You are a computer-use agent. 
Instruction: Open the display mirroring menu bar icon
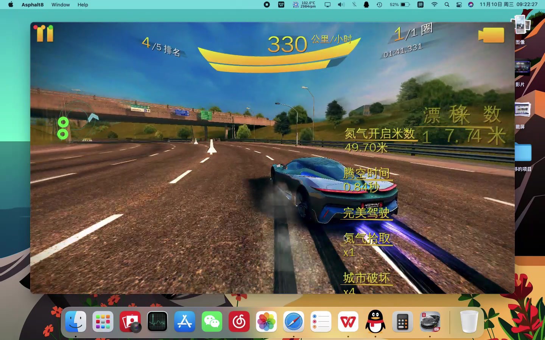tap(328, 5)
